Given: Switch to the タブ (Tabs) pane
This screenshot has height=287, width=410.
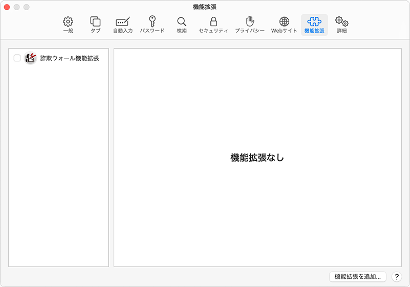Looking at the screenshot, I should point(95,25).
